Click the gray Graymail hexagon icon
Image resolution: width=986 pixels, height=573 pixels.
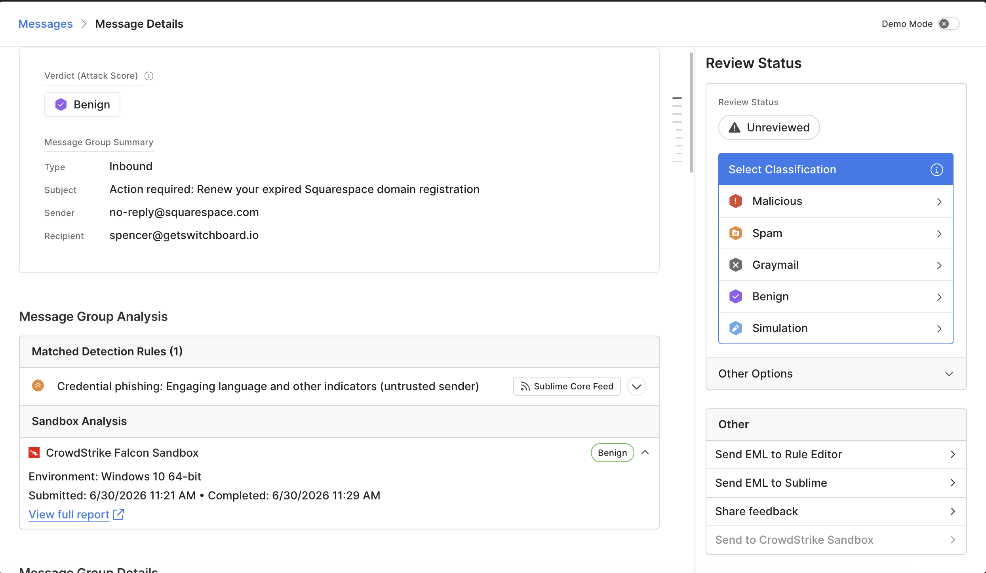coord(736,265)
